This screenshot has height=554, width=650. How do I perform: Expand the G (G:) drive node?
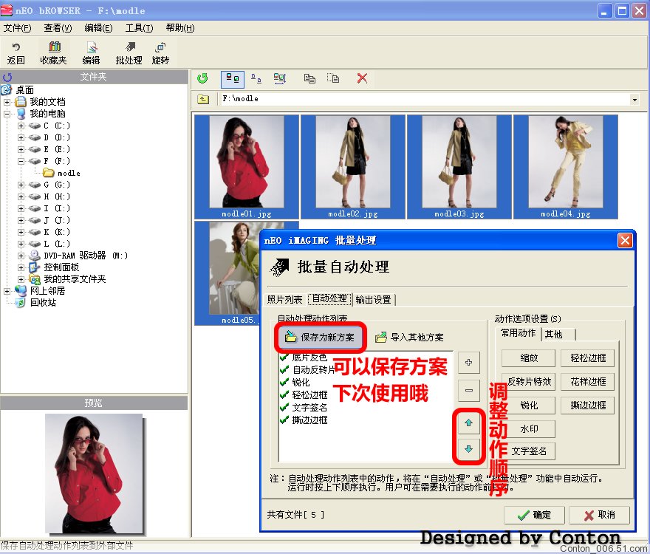click(x=21, y=185)
